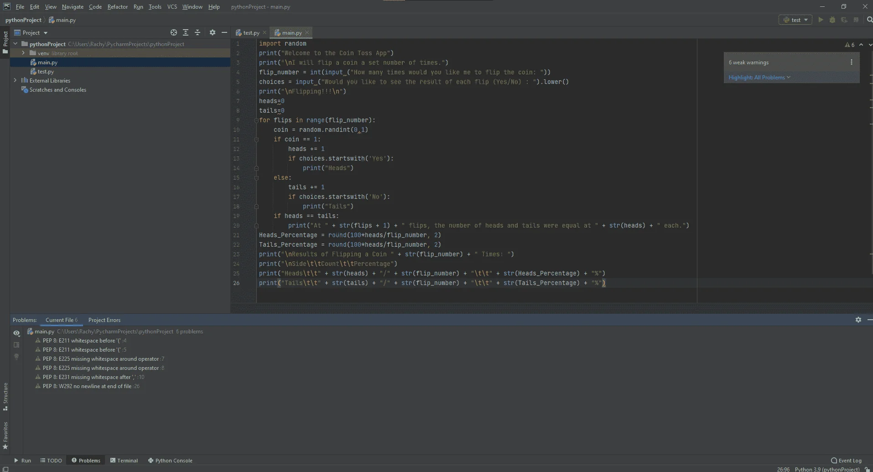The image size is (873, 472).
Task: Run the test configuration with green play icon
Action: tap(821, 20)
